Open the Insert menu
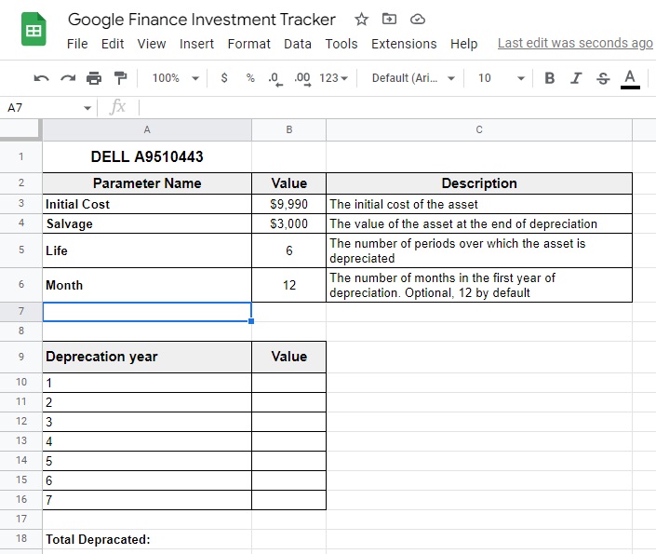 click(196, 44)
